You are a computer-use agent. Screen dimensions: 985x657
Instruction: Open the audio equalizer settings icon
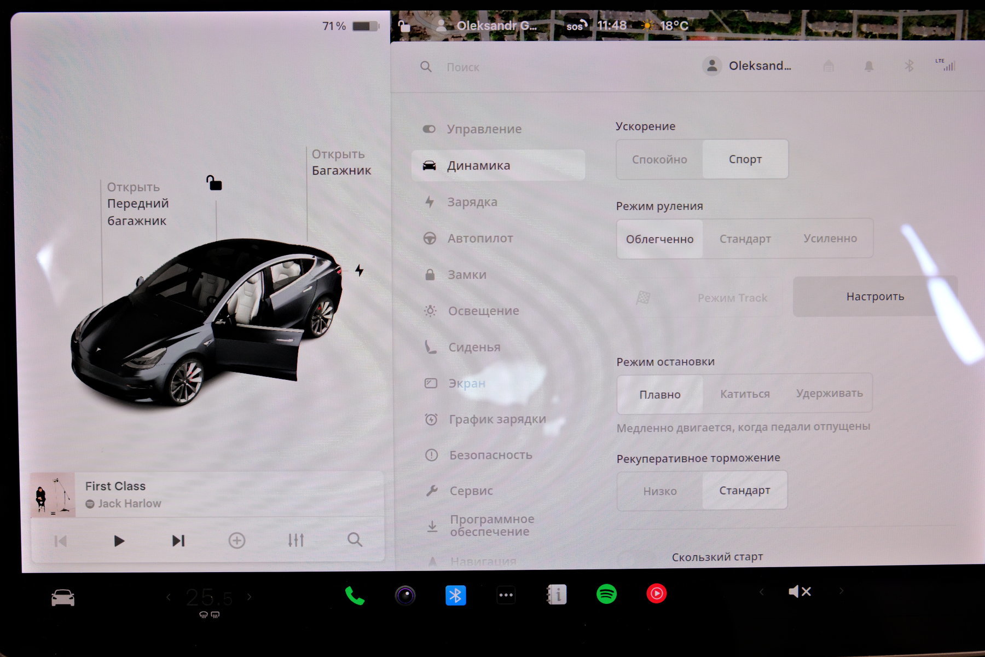click(x=296, y=540)
